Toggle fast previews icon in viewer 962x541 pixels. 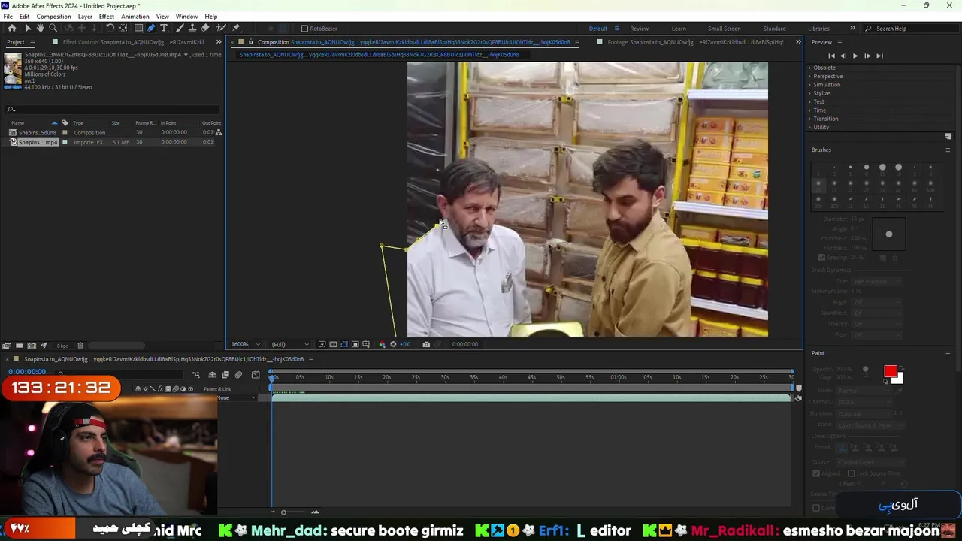pyautogui.click(x=322, y=344)
